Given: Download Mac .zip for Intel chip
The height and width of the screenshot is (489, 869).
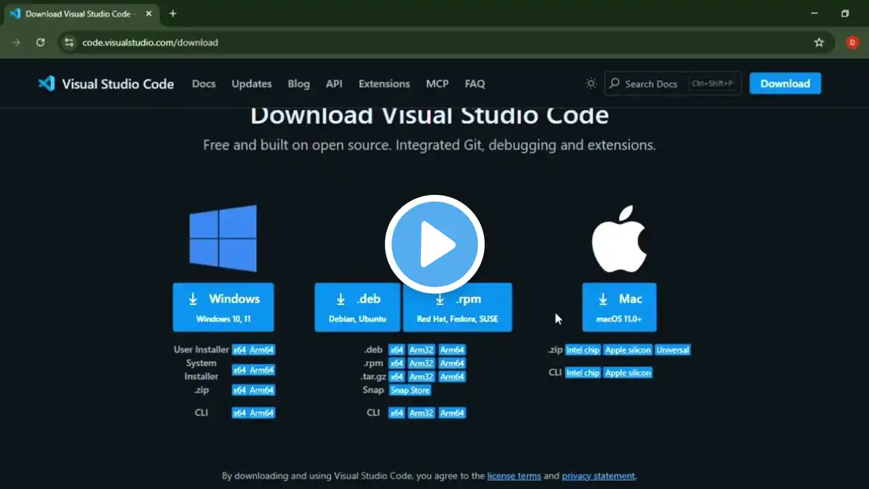Looking at the screenshot, I should tap(583, 350).
